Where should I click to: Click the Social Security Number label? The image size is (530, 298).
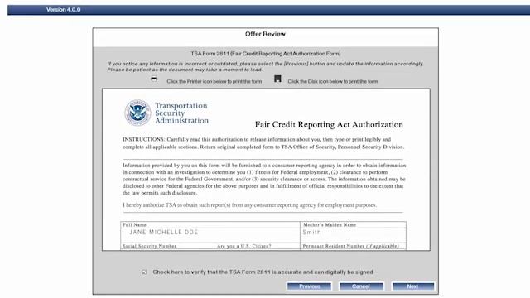pyautogui.click(x=149, y=246)
